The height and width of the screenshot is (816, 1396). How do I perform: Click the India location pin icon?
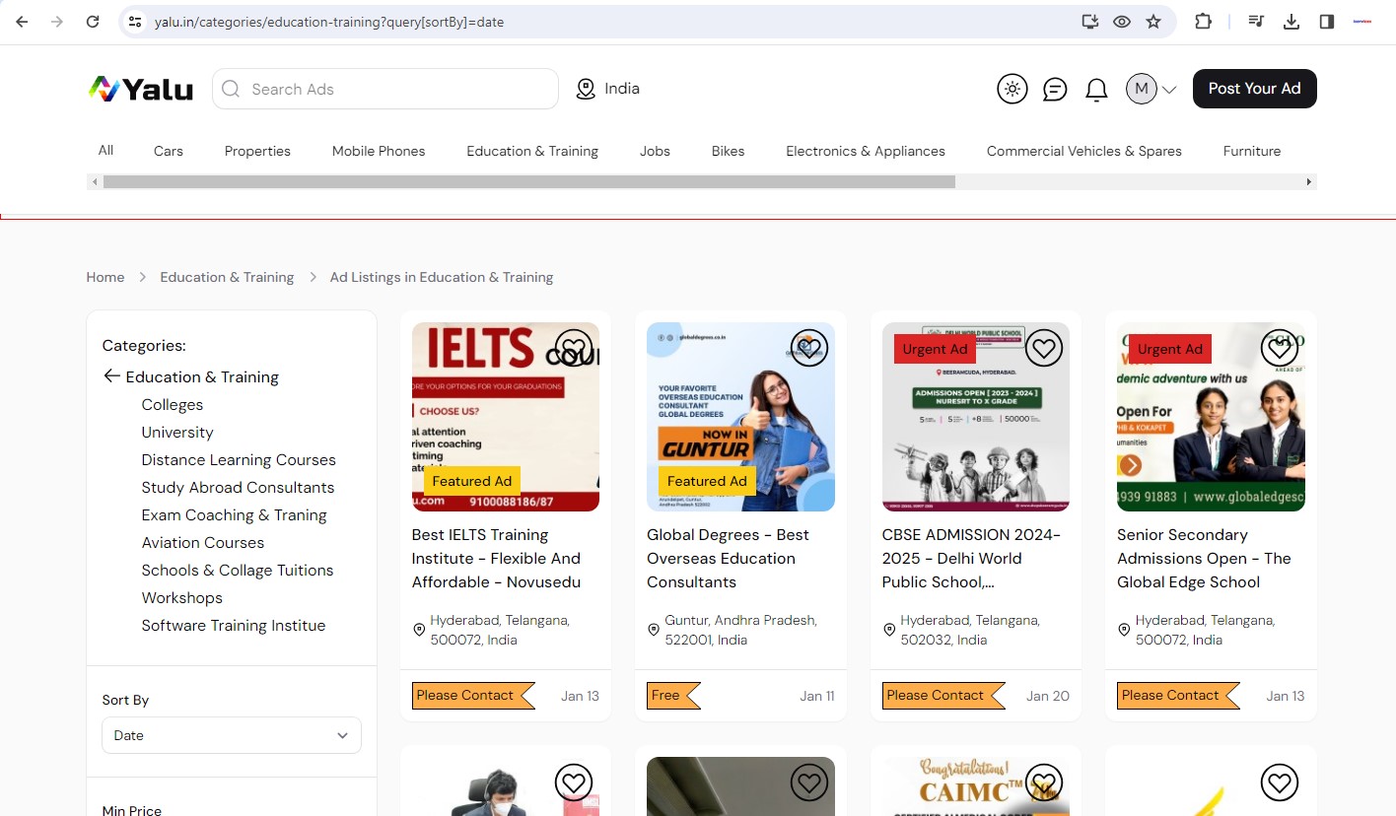[586, 89]
